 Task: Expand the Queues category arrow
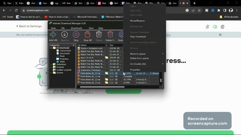[51, 73]
